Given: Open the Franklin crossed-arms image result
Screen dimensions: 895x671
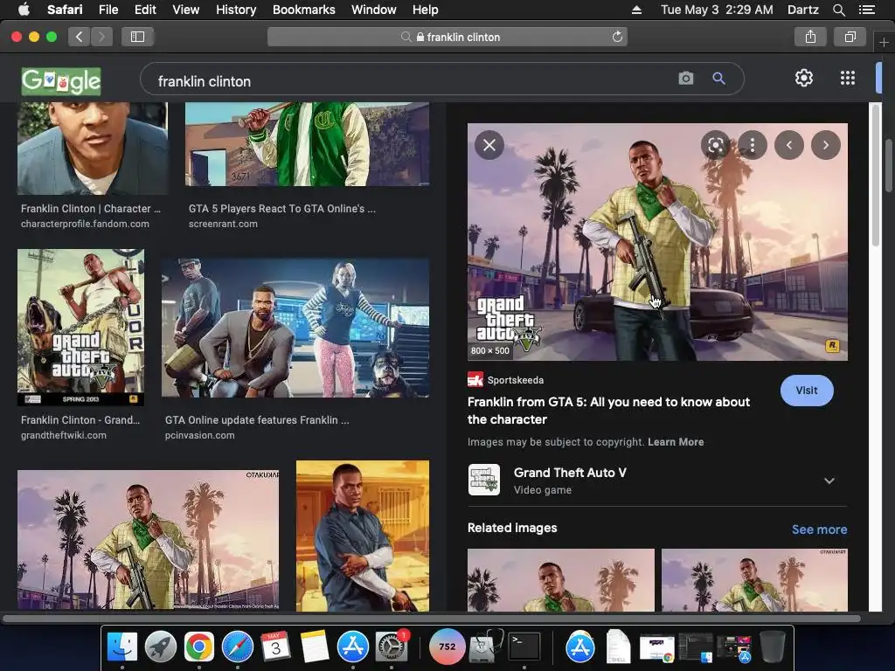Looking at the screenshot, I should click(x=363, y=536).
